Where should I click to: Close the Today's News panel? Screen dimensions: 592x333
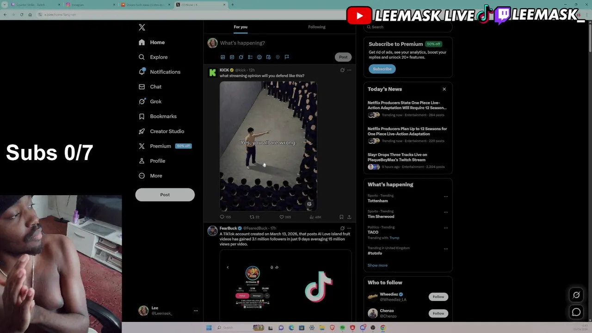[x=444, y=89]
